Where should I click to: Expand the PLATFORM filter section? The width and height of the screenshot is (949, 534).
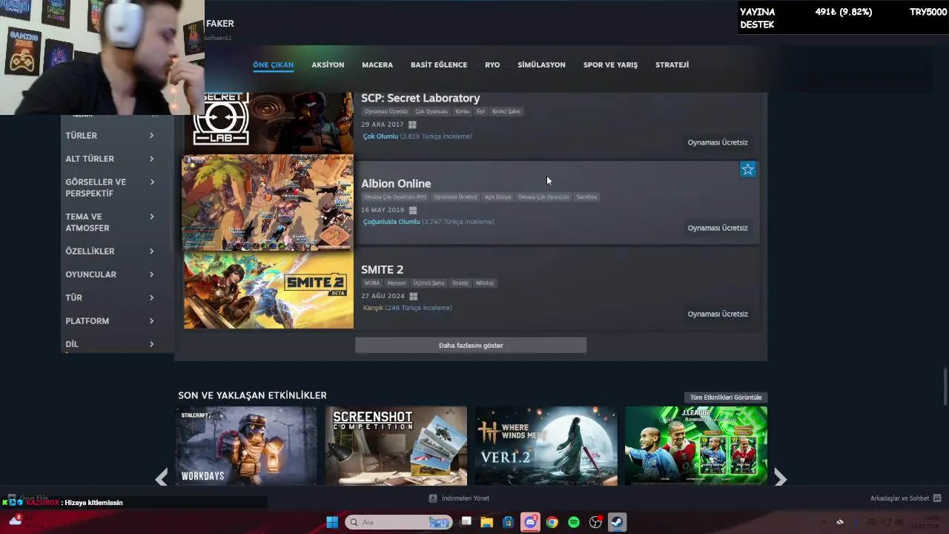[110, 321]
